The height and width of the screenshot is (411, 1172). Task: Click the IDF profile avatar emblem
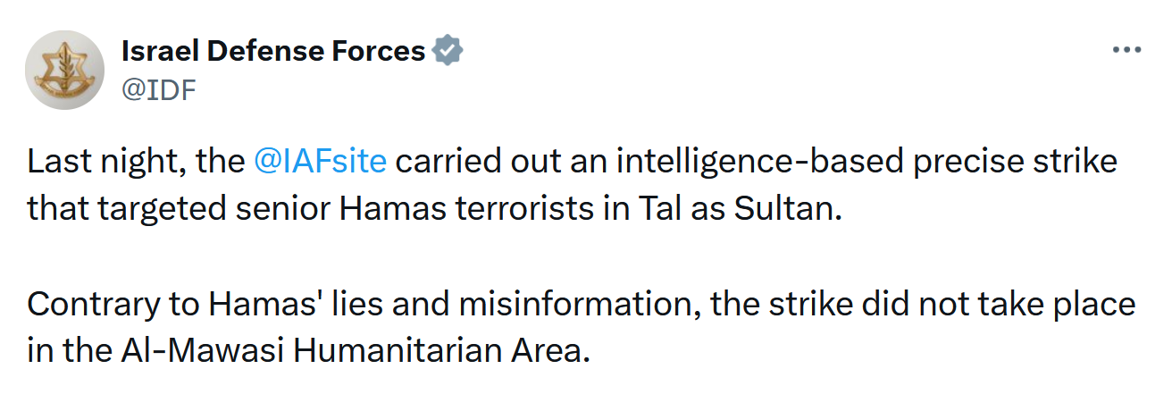pyautogui.click(x=64, y=70)
